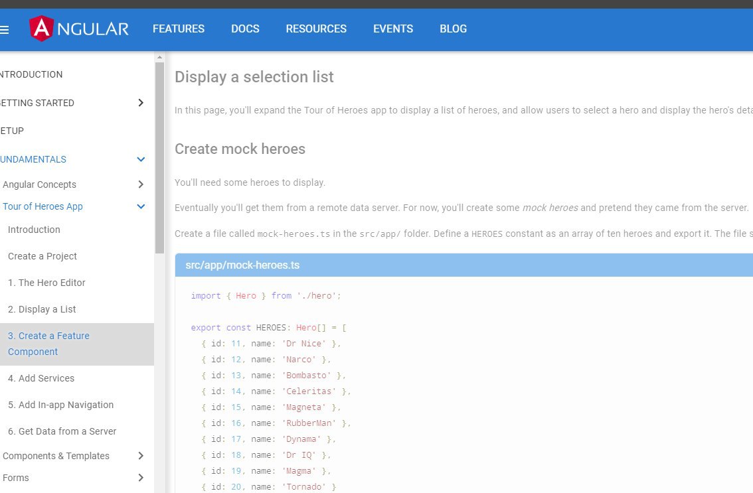
Task: Open 2. Display a List
Action: (x=42, y=309)
